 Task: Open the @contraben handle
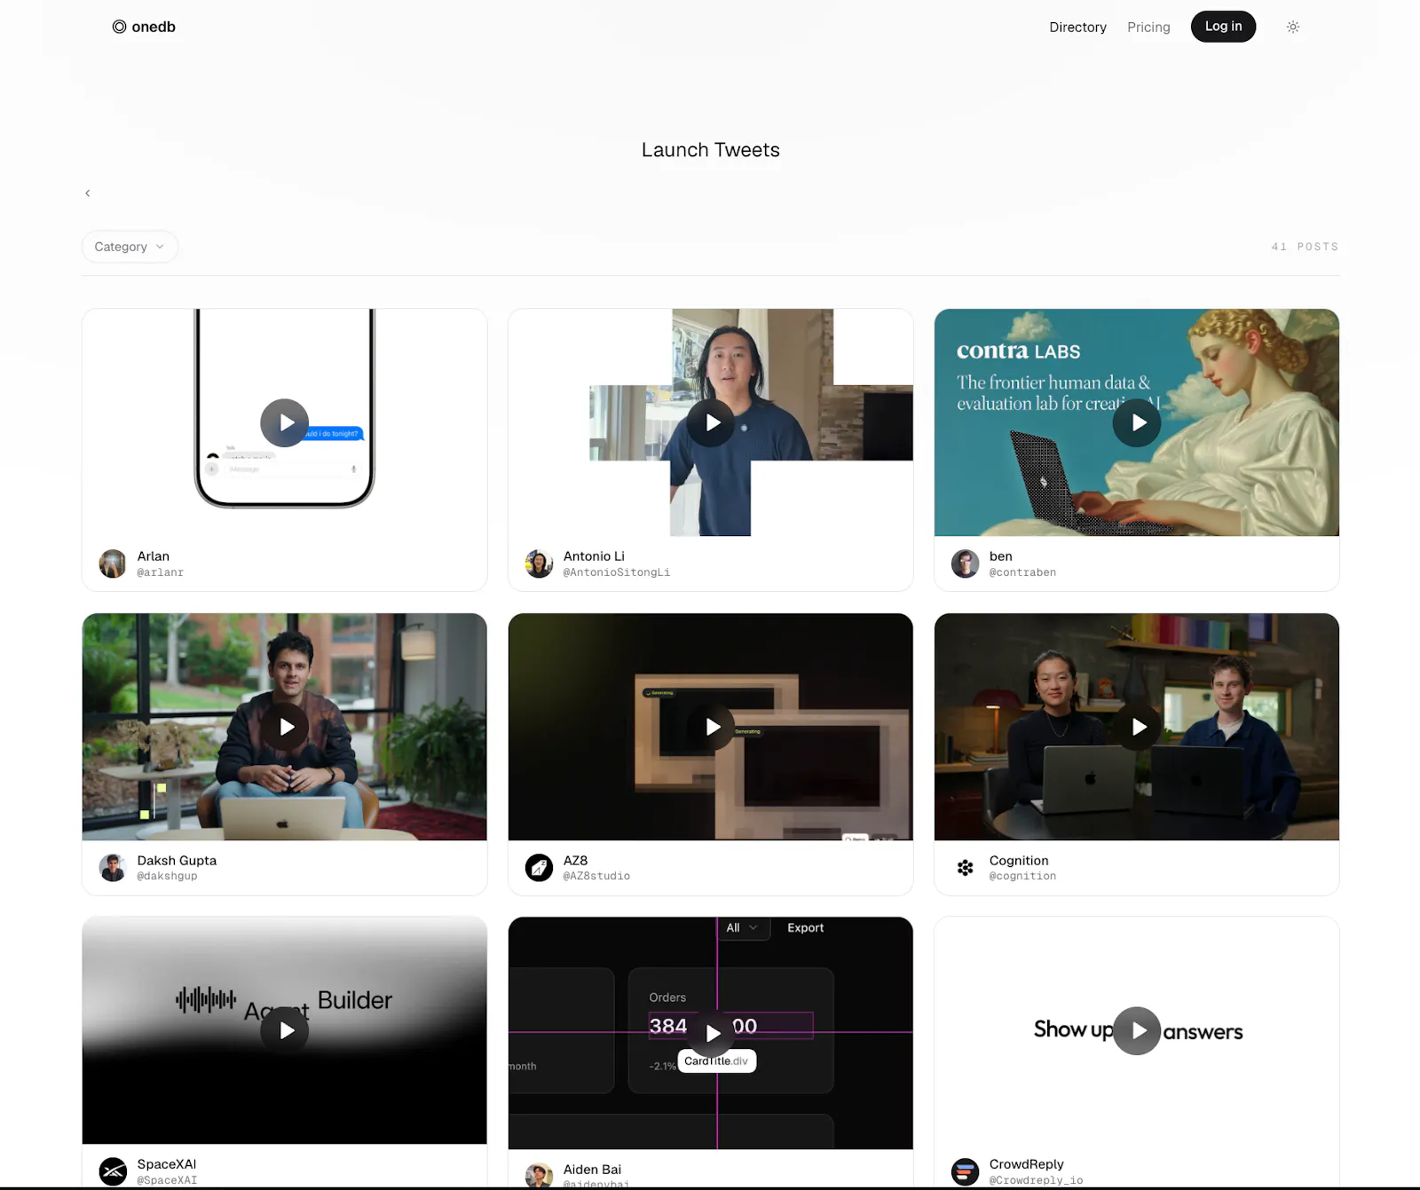pyautogui.click(x=1022, y=572)
